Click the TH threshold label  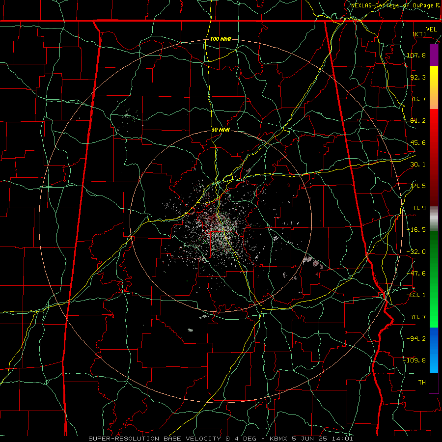(422, 382)
